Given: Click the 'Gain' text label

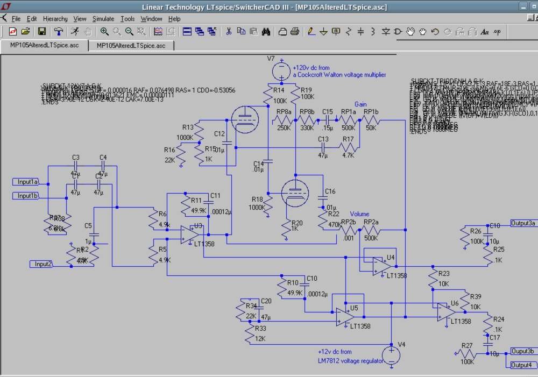Looking at the screenshot, I should tap(360, 104).
